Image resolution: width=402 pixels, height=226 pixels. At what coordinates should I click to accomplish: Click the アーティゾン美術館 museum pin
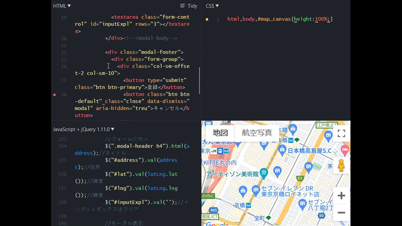coord(263,173)
